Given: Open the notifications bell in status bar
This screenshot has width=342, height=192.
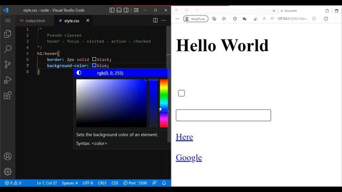Looking at the screenshot, I should click(164, 183).
